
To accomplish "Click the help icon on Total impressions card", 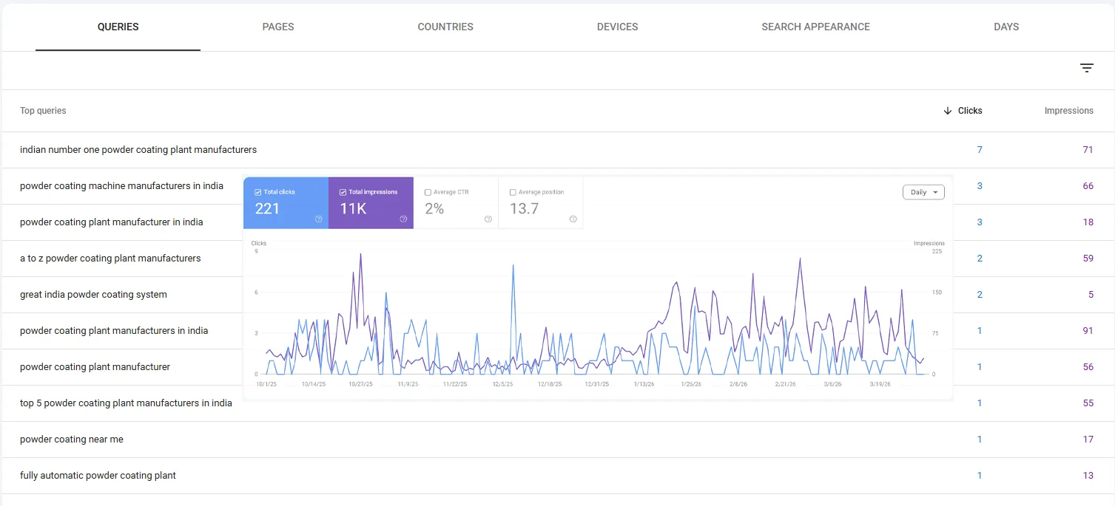I will tap(403, 219).
